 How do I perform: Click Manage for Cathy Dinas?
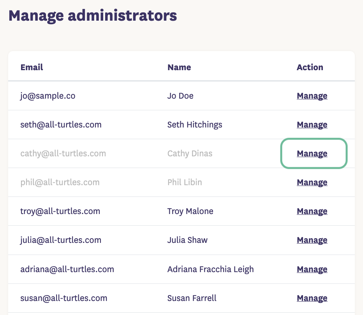coord(312,154)
